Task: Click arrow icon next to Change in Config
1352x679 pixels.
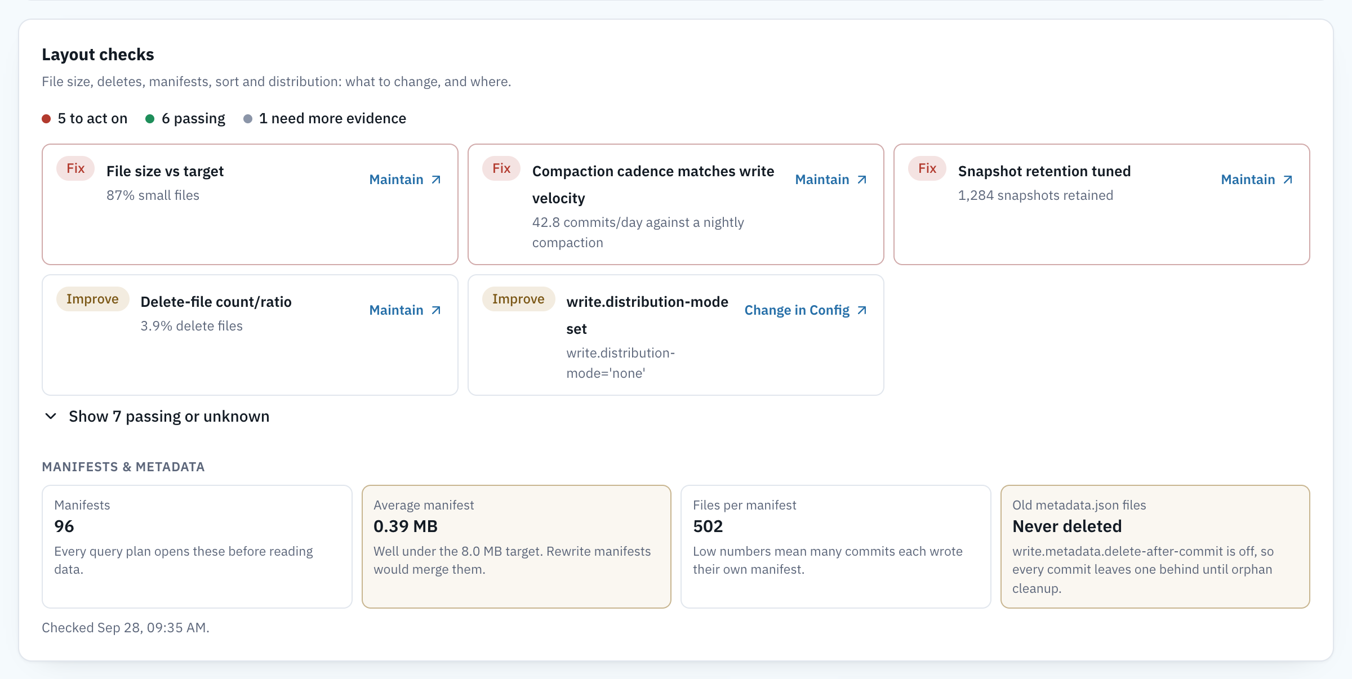Action: (x=862, y=310)
